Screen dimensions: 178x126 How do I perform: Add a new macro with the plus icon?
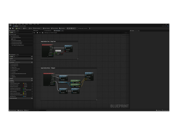pyautogui.click(x=32, y=78)
